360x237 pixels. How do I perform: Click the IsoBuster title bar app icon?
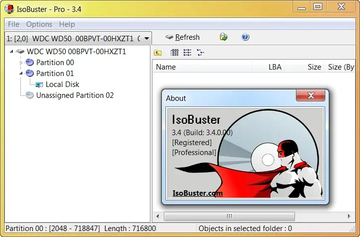click(x=9, y=9)
